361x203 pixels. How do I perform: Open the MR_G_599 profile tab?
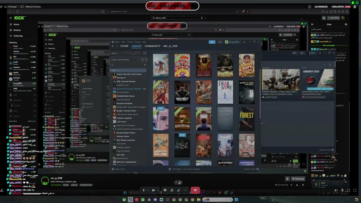[170, 46]
